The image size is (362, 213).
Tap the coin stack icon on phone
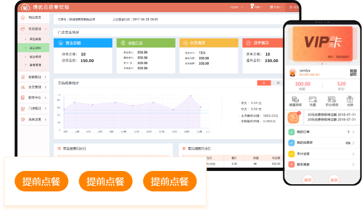[295, 100]
